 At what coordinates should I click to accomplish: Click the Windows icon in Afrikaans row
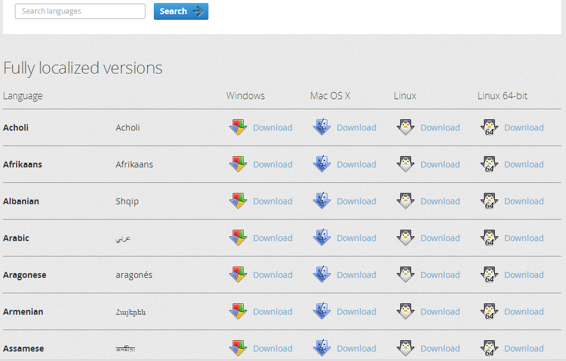[238, 164]
